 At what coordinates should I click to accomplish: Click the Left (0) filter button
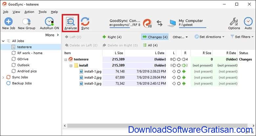(73, 37)
